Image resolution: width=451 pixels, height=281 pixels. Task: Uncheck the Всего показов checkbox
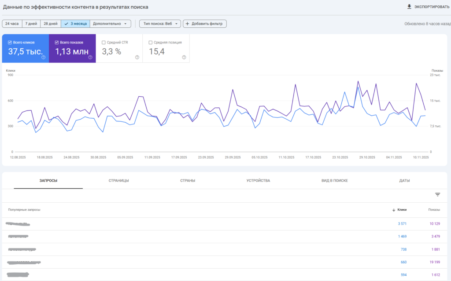(x=56, y=42)
